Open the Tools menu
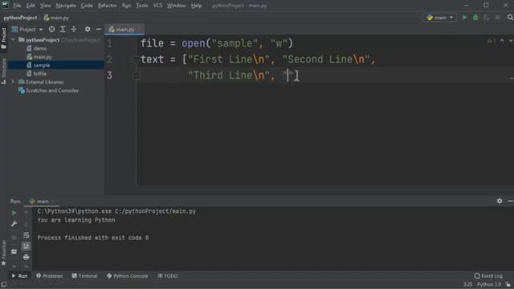Image resolution: width=514 pixels, height=289 pixels. pyautogui.click(x=141, y=6)
